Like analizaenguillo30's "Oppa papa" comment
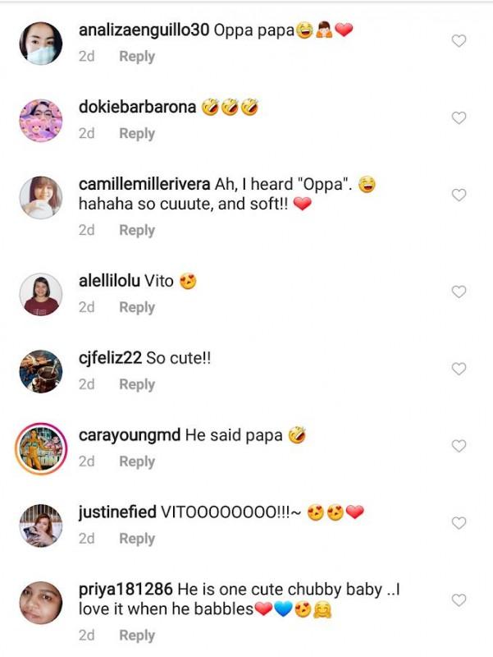Viewport: 493px width, 657px height. (x=459, y=41)
